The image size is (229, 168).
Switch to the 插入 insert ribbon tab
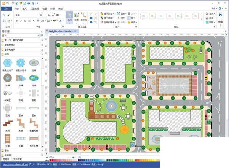24,8
